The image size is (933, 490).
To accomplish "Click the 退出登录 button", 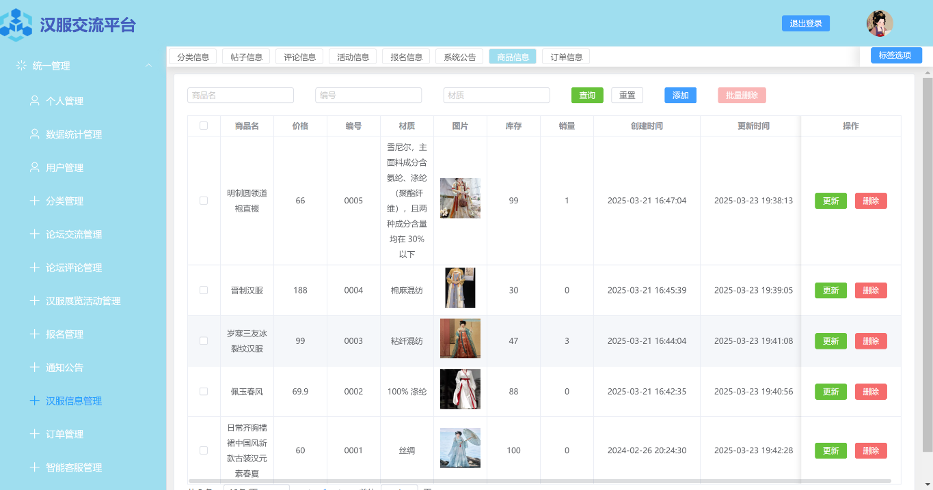I will 806,23.
